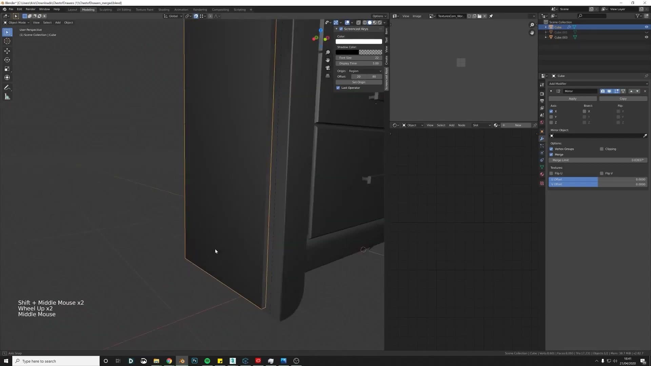The height and width of the screenshot is (366, 651).
Task: Click Apply on the Mirror modifier
Action: (x=573, y=99)
